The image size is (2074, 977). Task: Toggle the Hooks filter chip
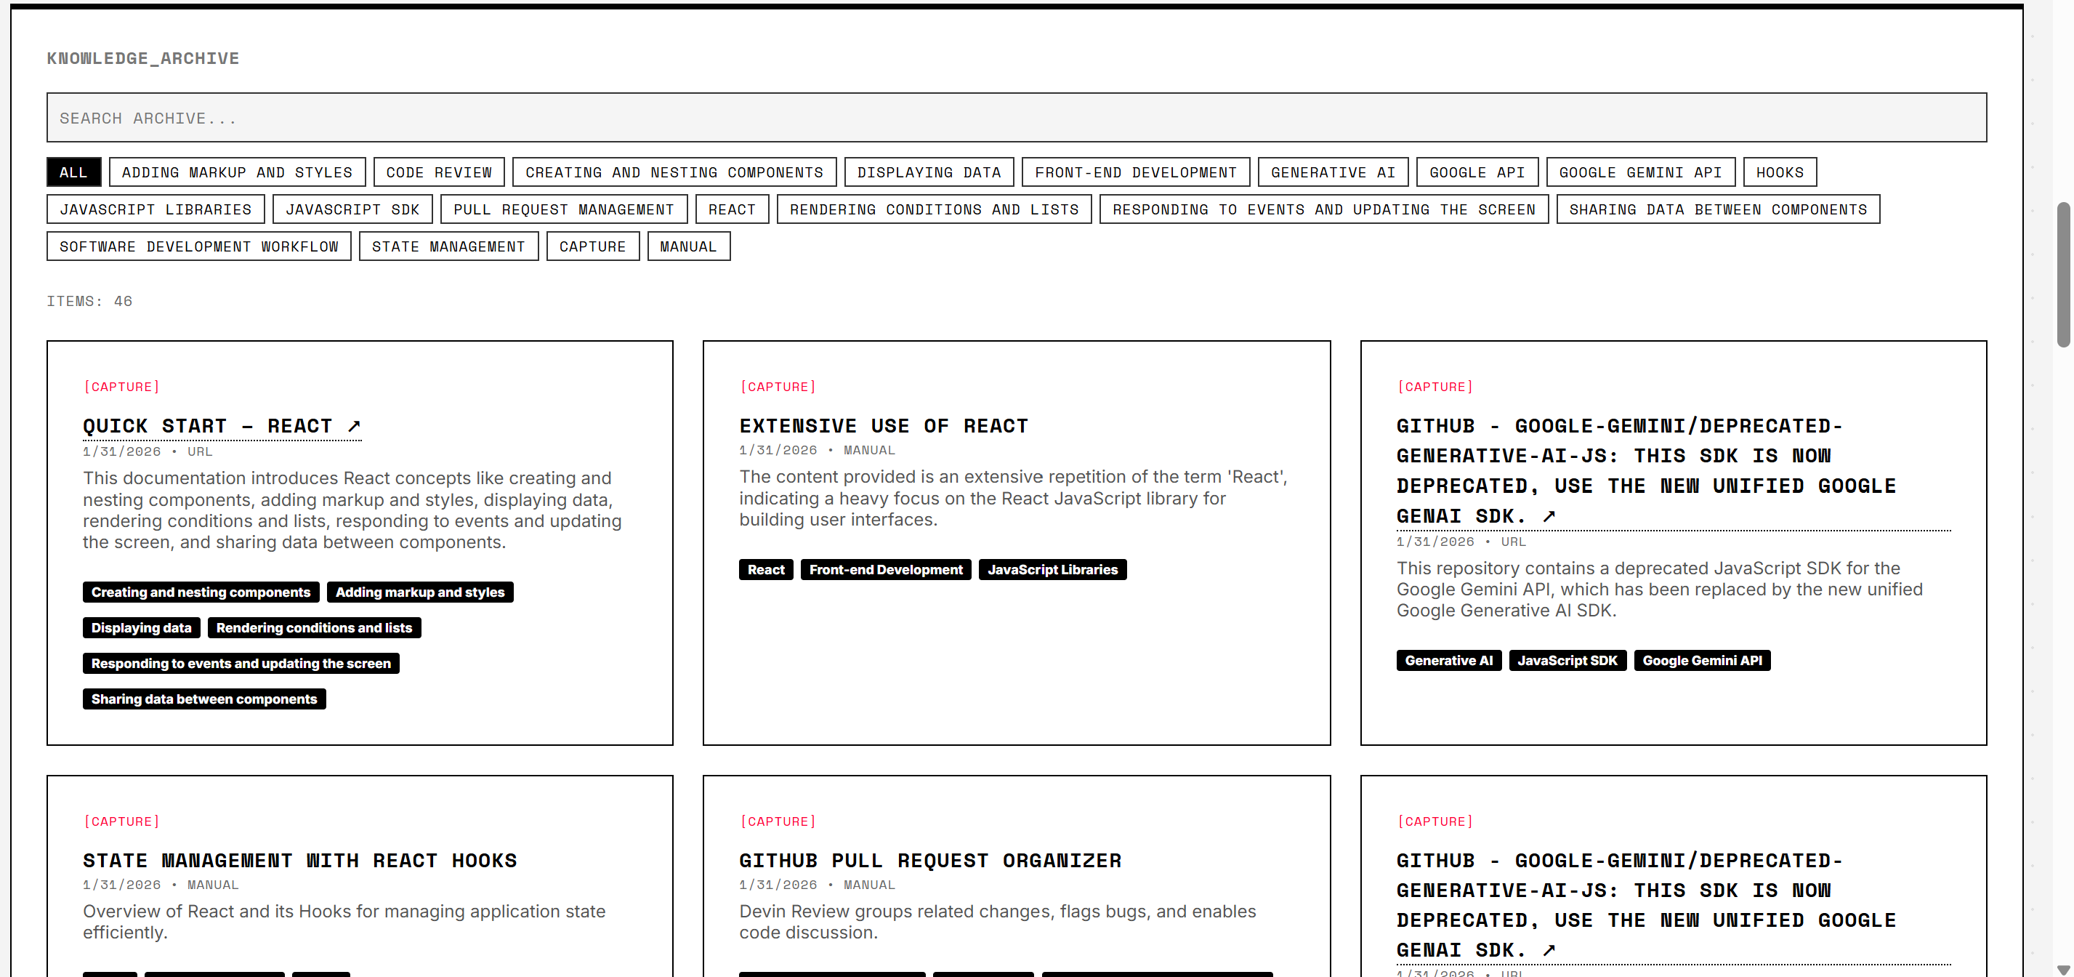1780,172
